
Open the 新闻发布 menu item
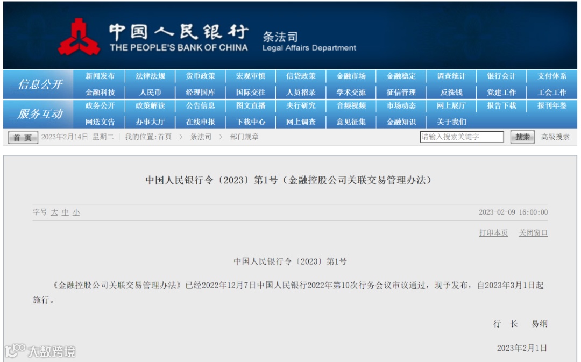click(100, 76)
